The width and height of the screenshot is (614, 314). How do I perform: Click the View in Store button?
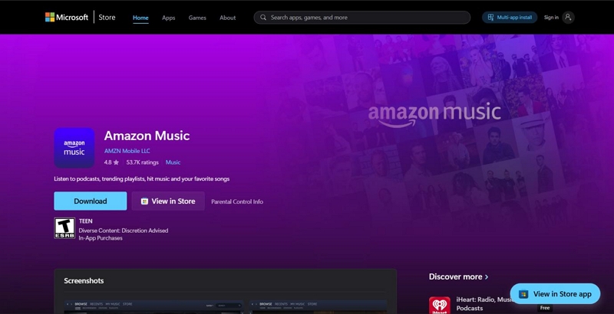click(168, 201)
